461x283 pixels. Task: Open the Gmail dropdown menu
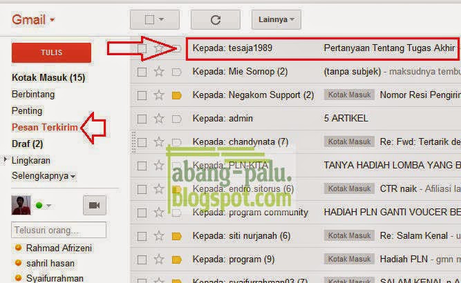33,19
